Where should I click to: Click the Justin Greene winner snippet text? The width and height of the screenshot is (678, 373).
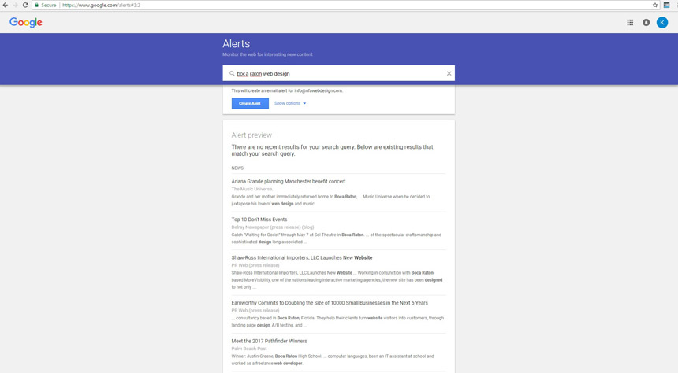333,360
